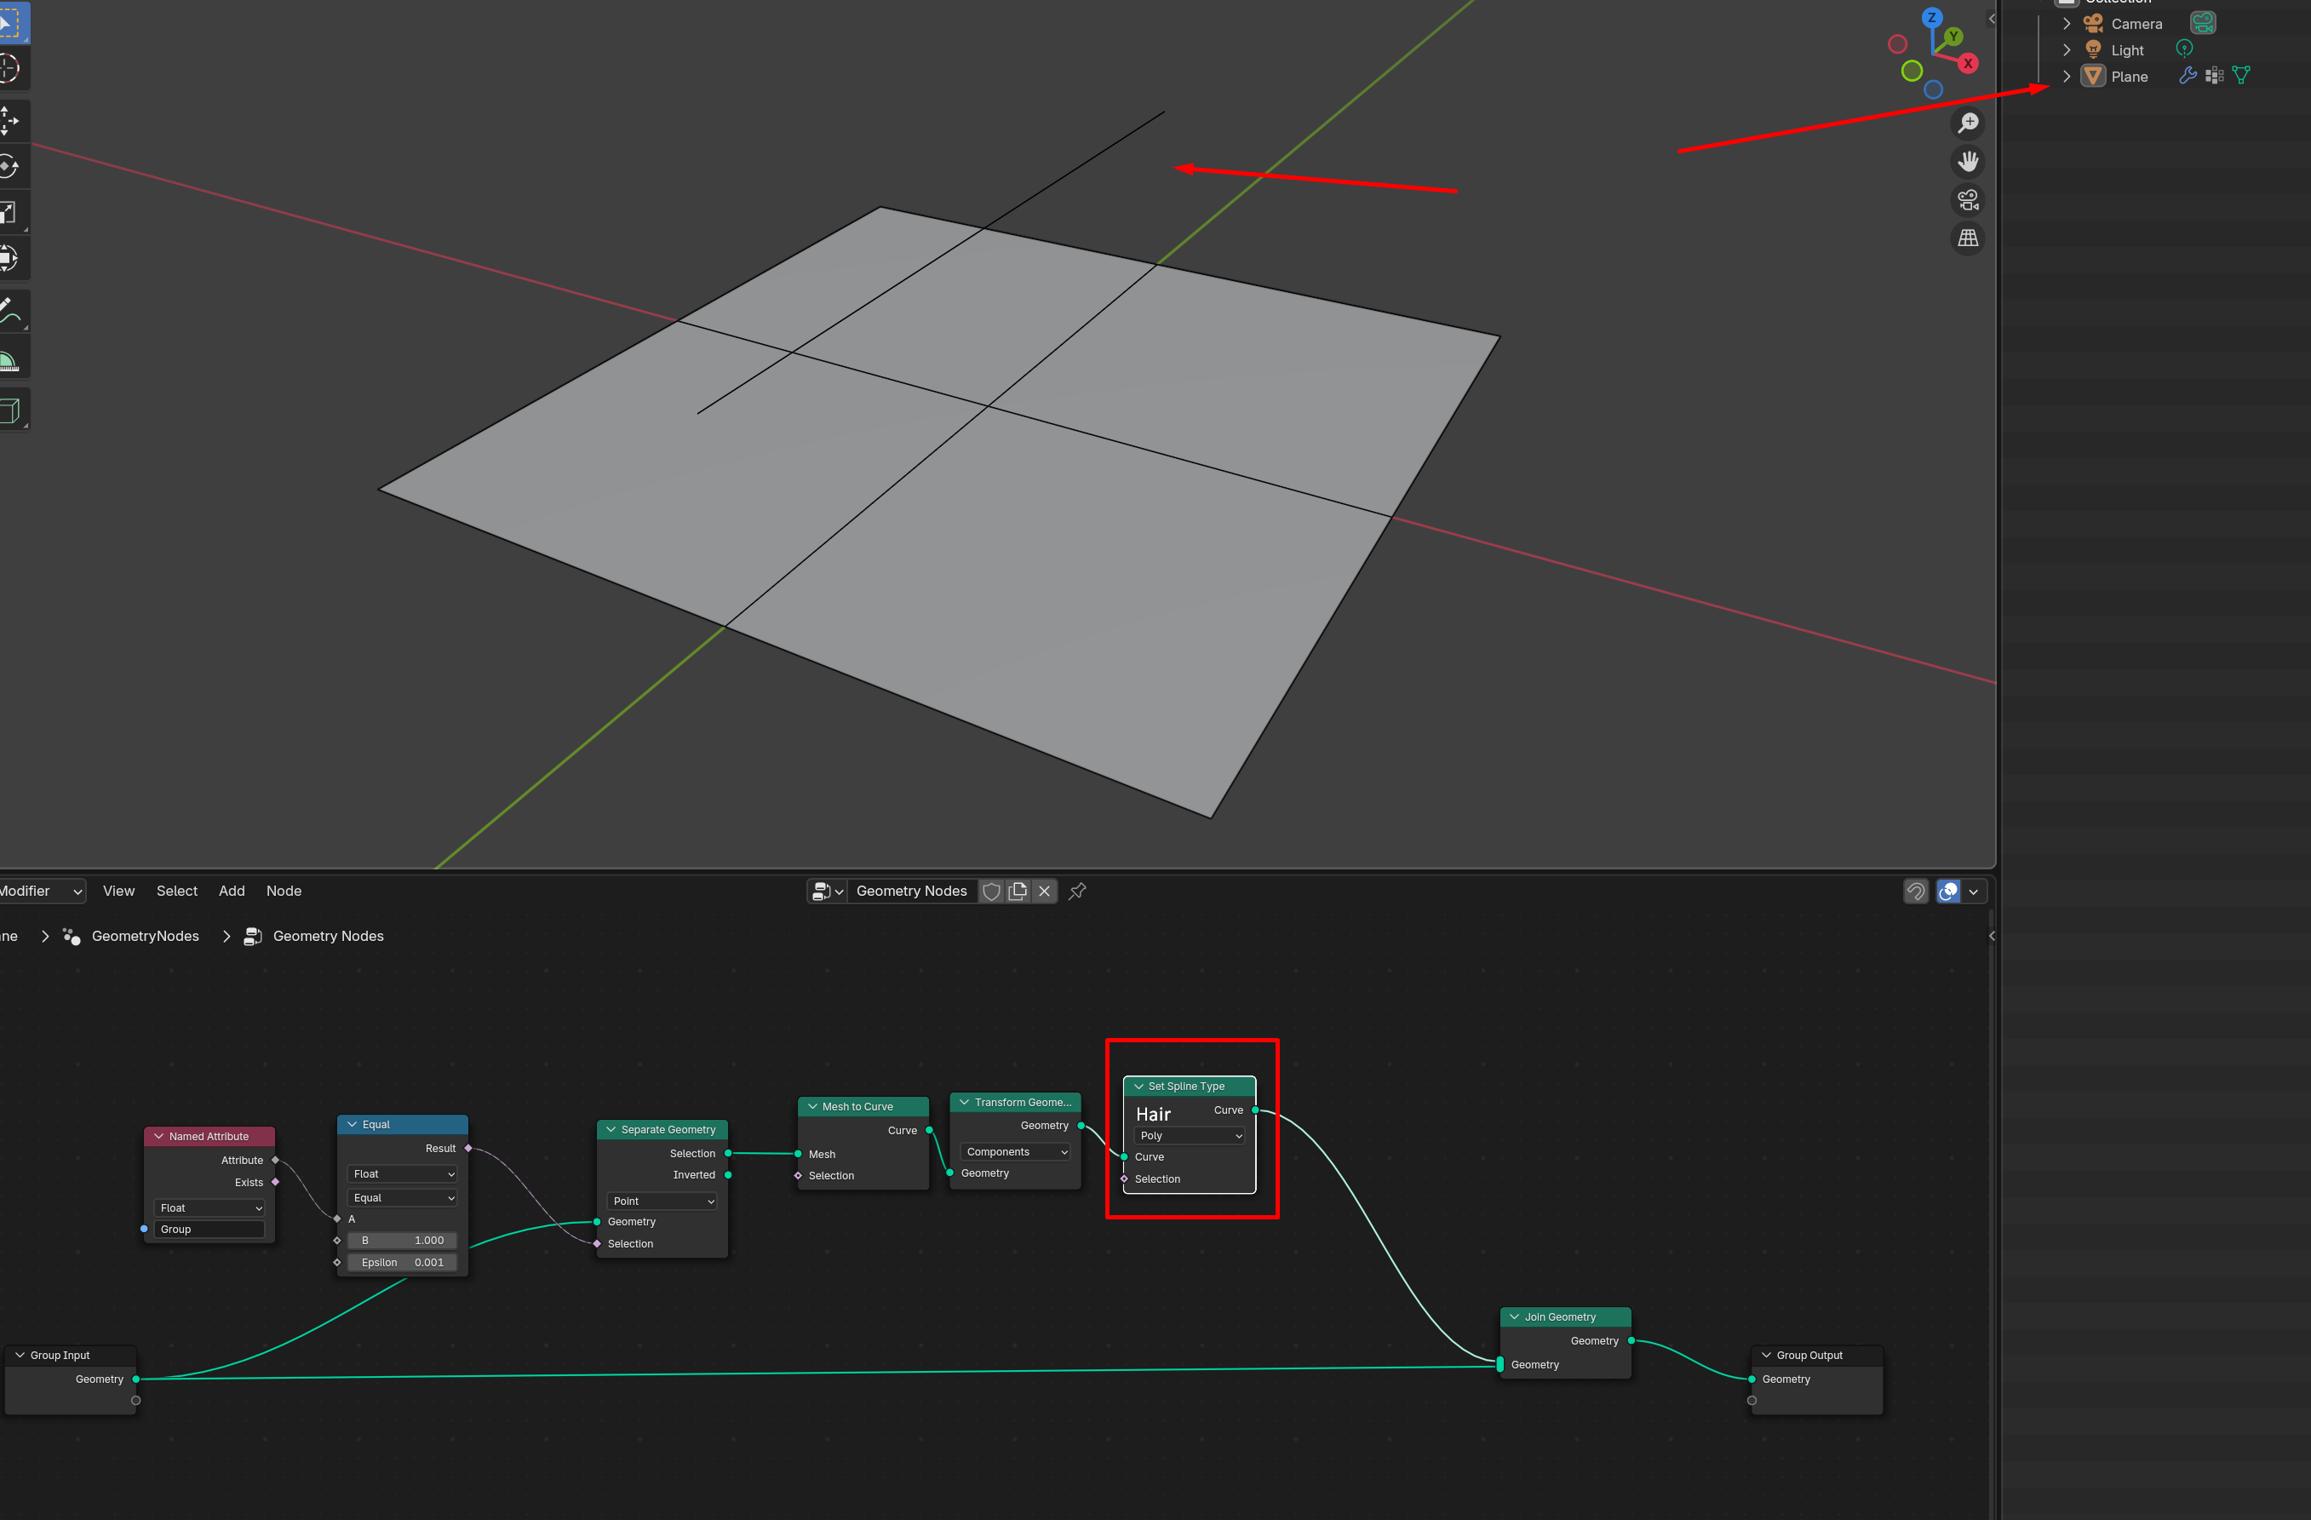This screenshot has width=2311, height=1520.
Task: Open the Components dropdown in Transform Geometry
Action: 1016,1152
